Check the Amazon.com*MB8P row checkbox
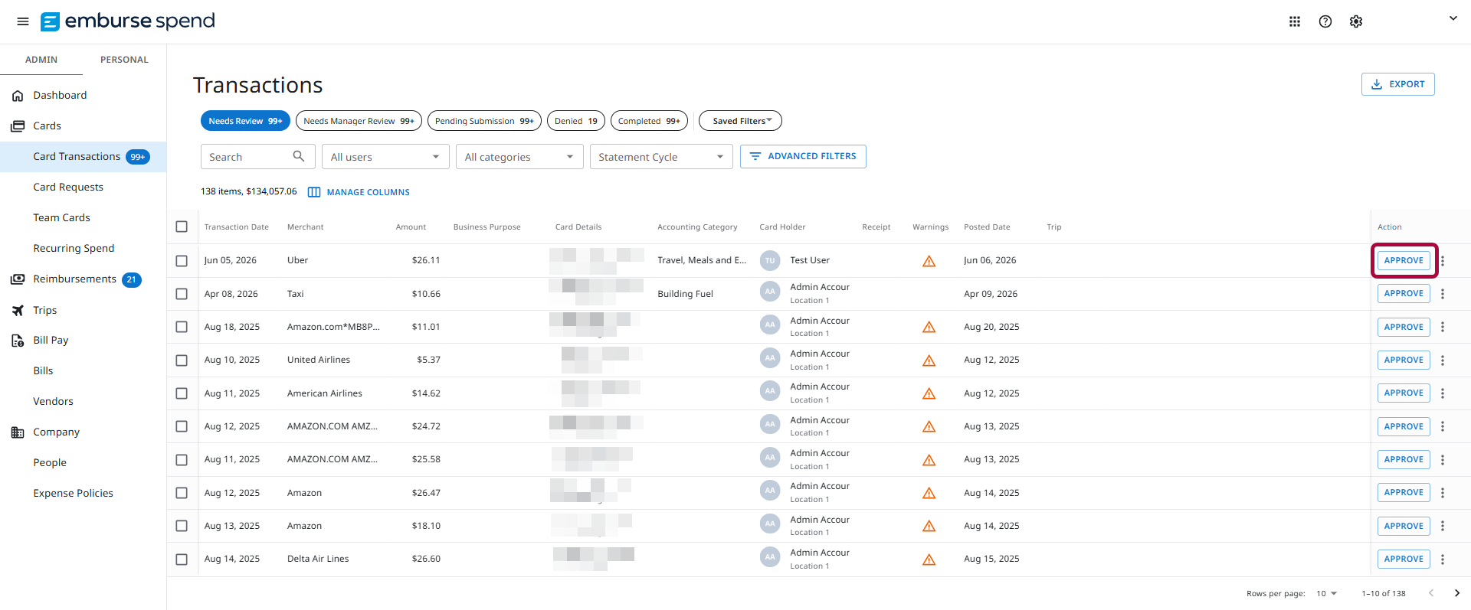 click(182, 327)
